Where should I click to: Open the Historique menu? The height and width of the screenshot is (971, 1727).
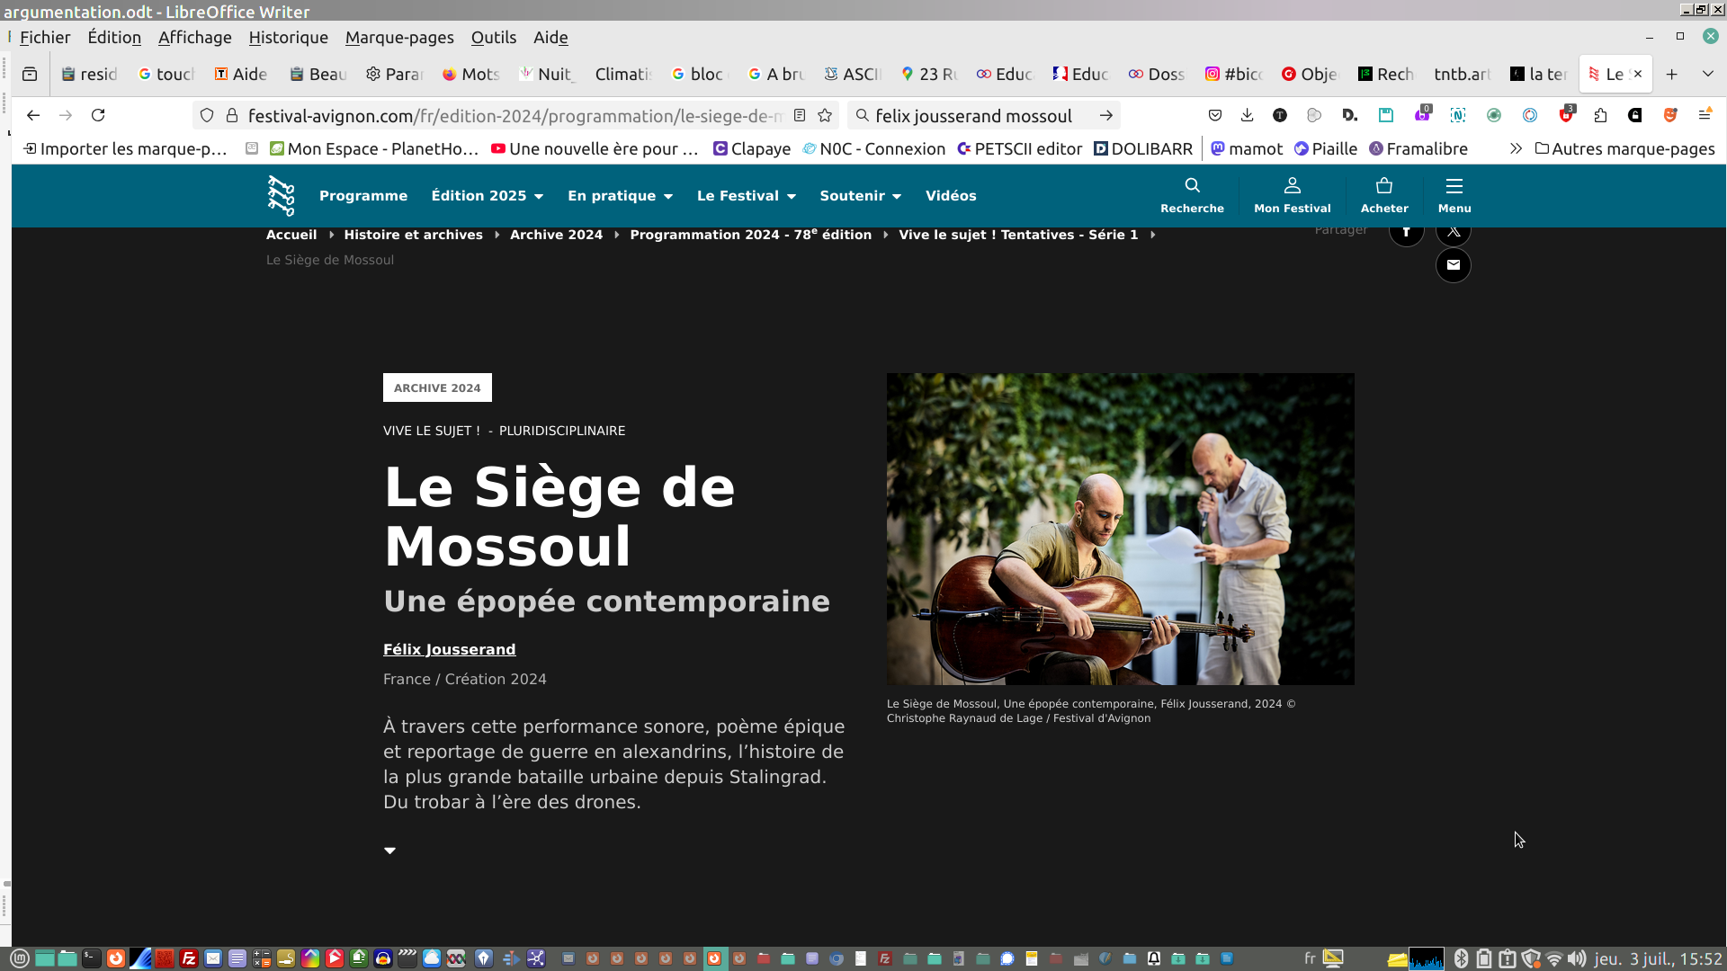[x=288, y=38]
